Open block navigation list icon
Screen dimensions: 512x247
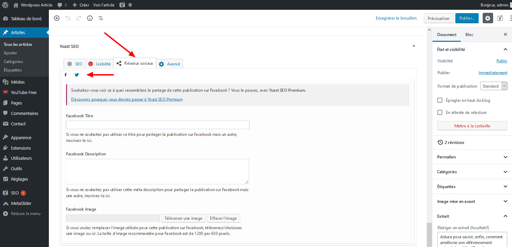(101, 18)
